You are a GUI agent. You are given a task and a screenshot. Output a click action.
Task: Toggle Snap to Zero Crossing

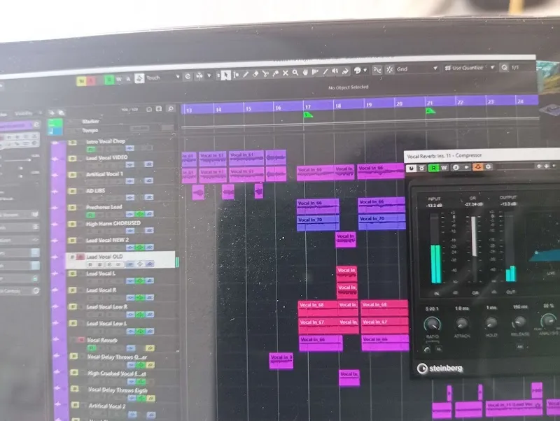[377, 70]
